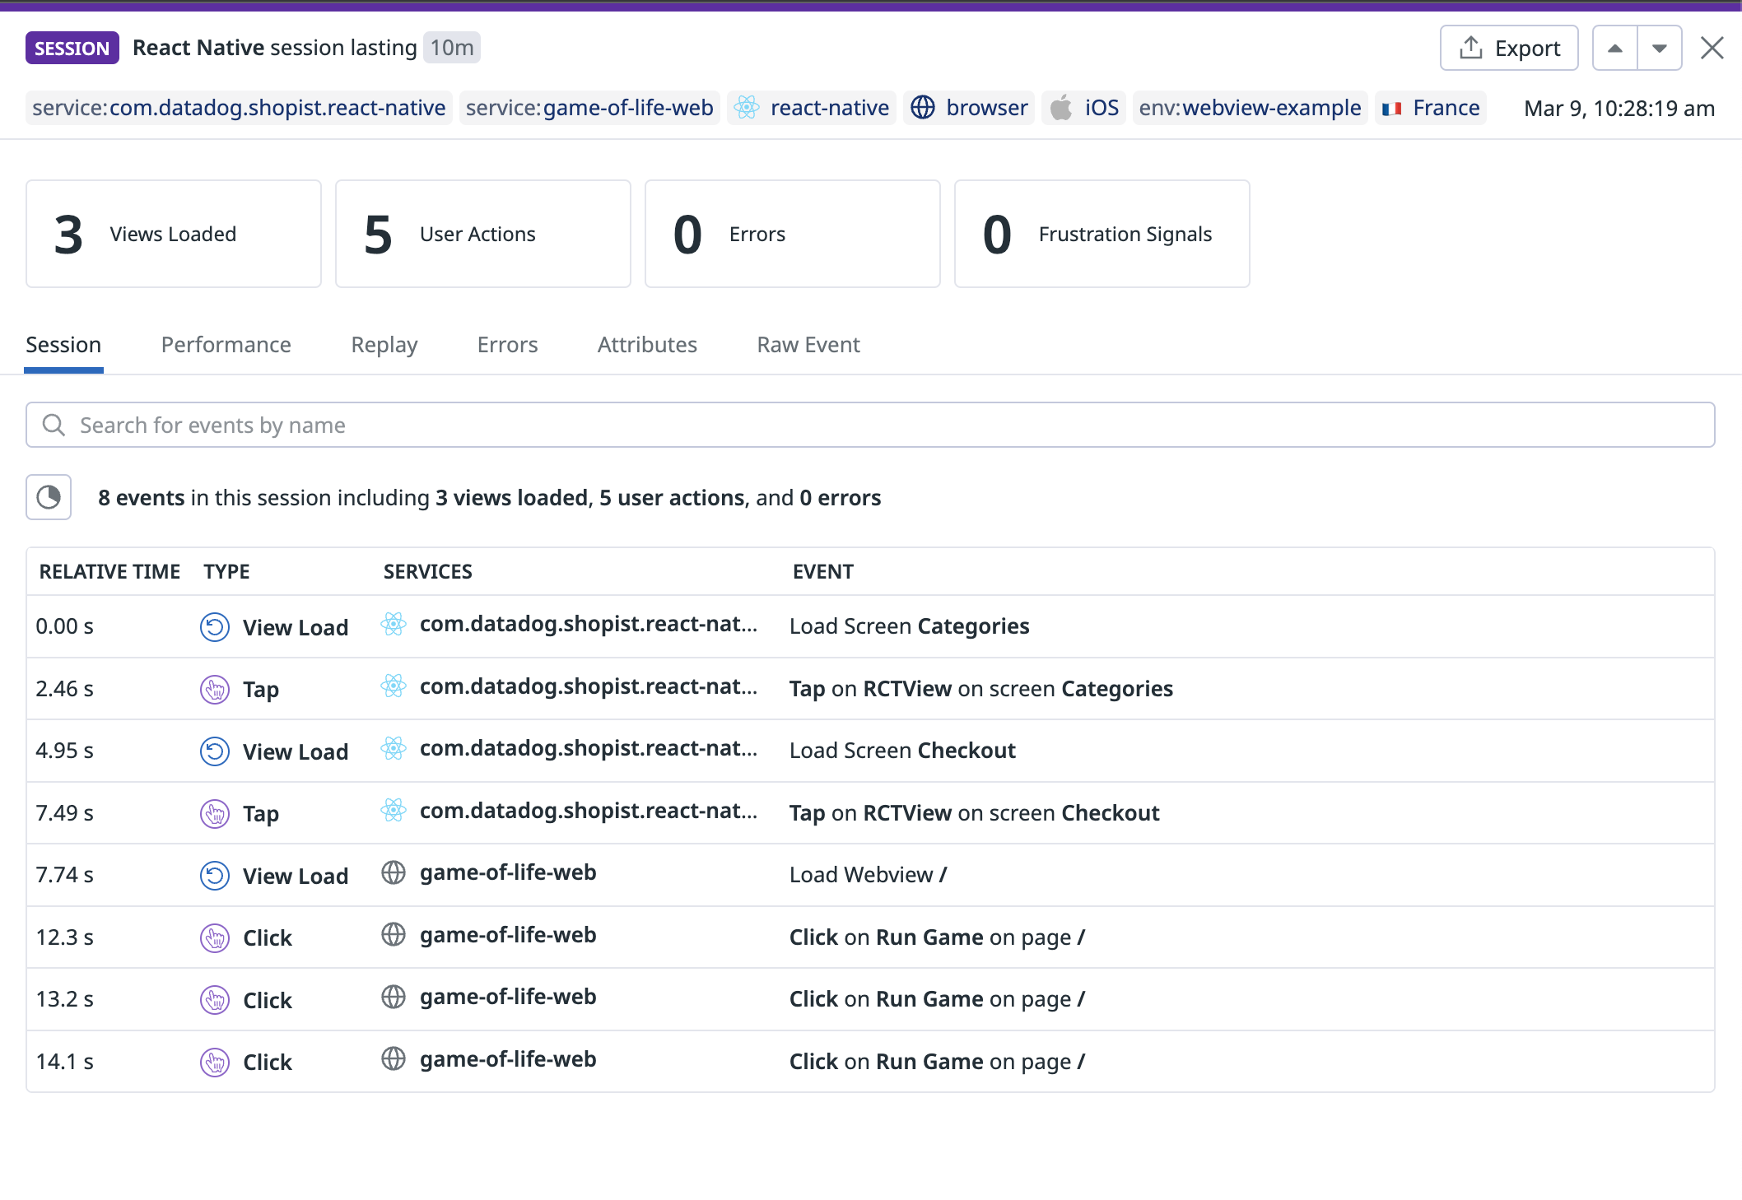
Task: Go to next session with down arrow
Action: coord(1660,49)
